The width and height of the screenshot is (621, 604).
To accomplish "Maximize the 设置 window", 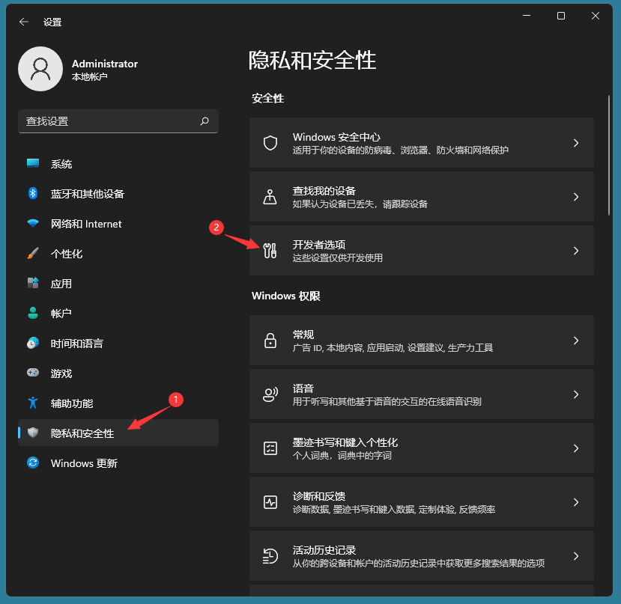I will (x=561, y=16).
